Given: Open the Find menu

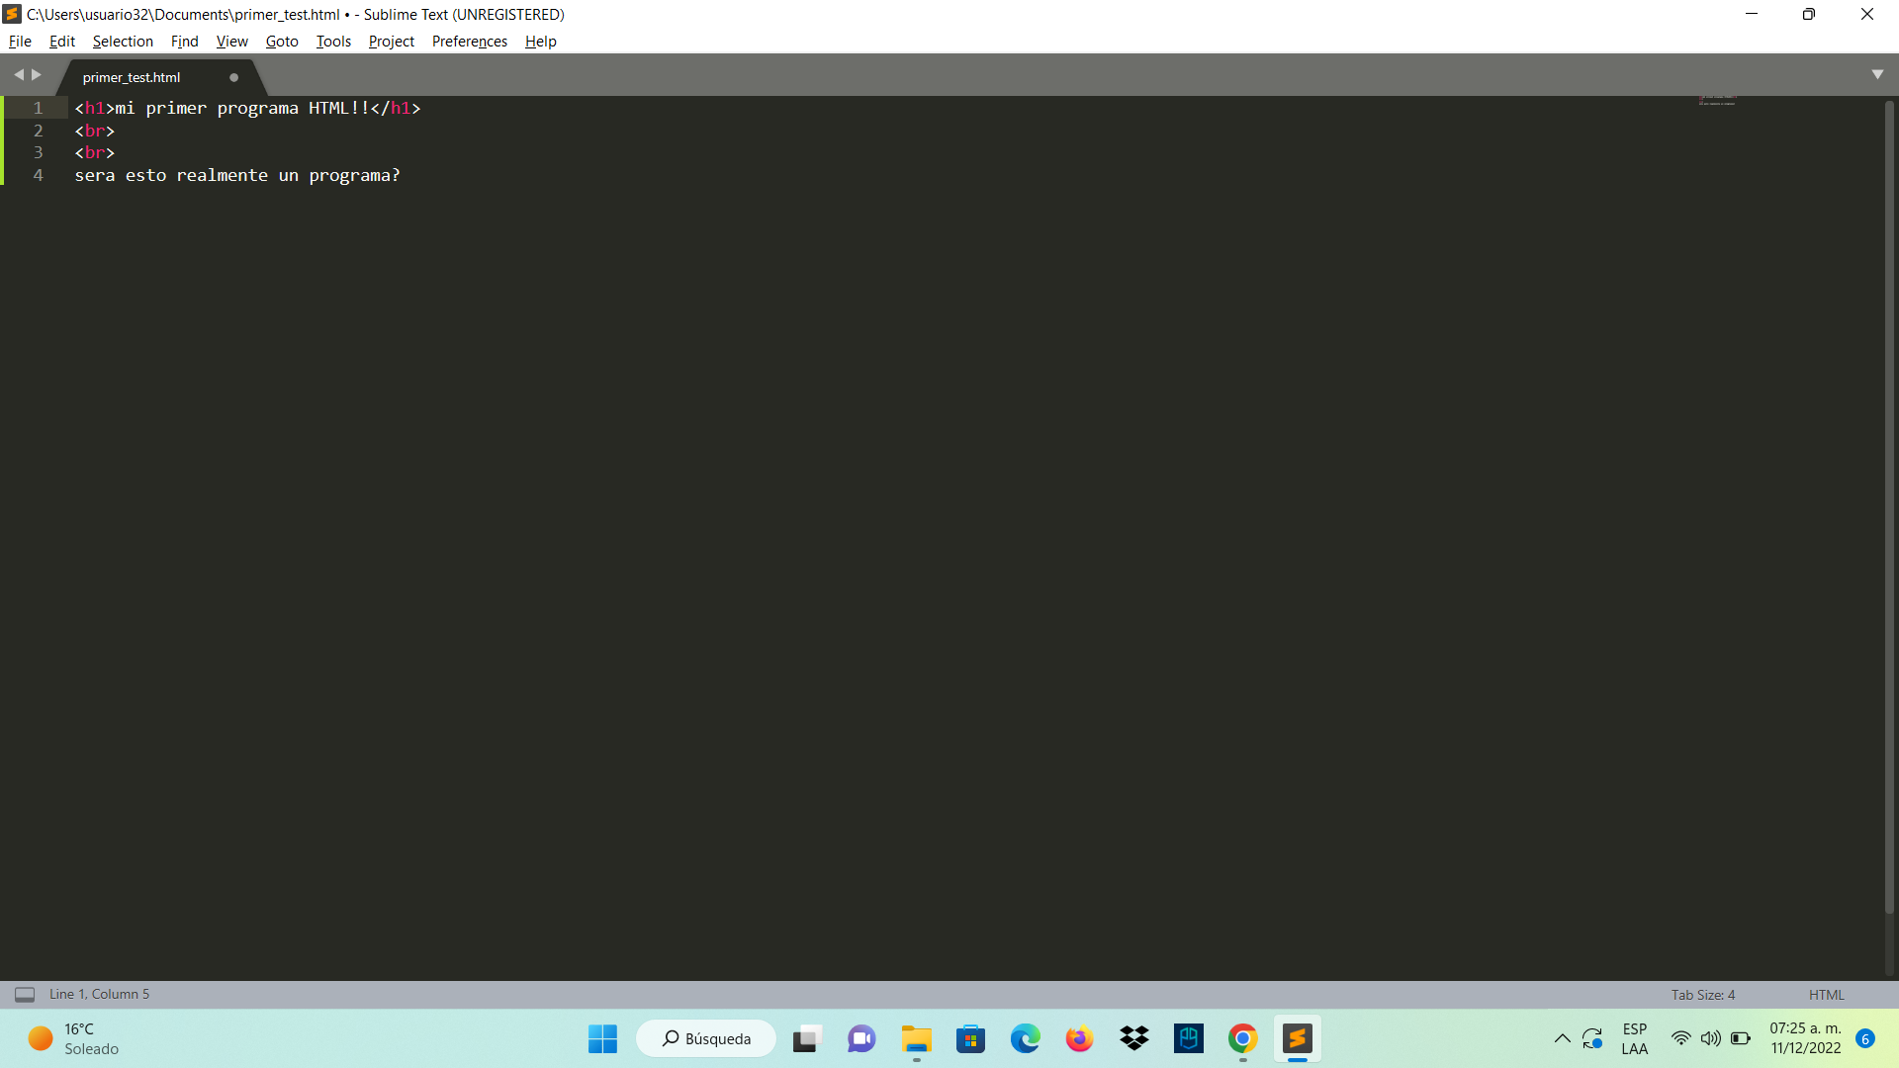Looking at the screenshot, I should click(x=184, y=42).
